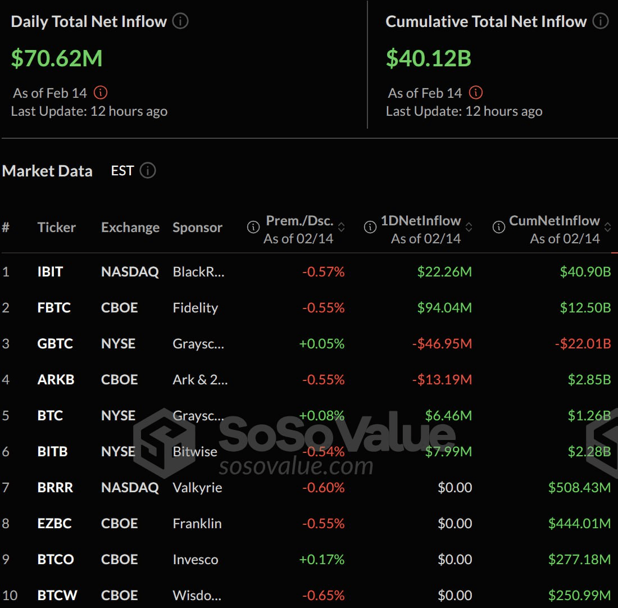The height and width of the screenshot is (608, 618).
Task: Click info icon before 1DNetInflow column
Action: click(x=370, y=227)
